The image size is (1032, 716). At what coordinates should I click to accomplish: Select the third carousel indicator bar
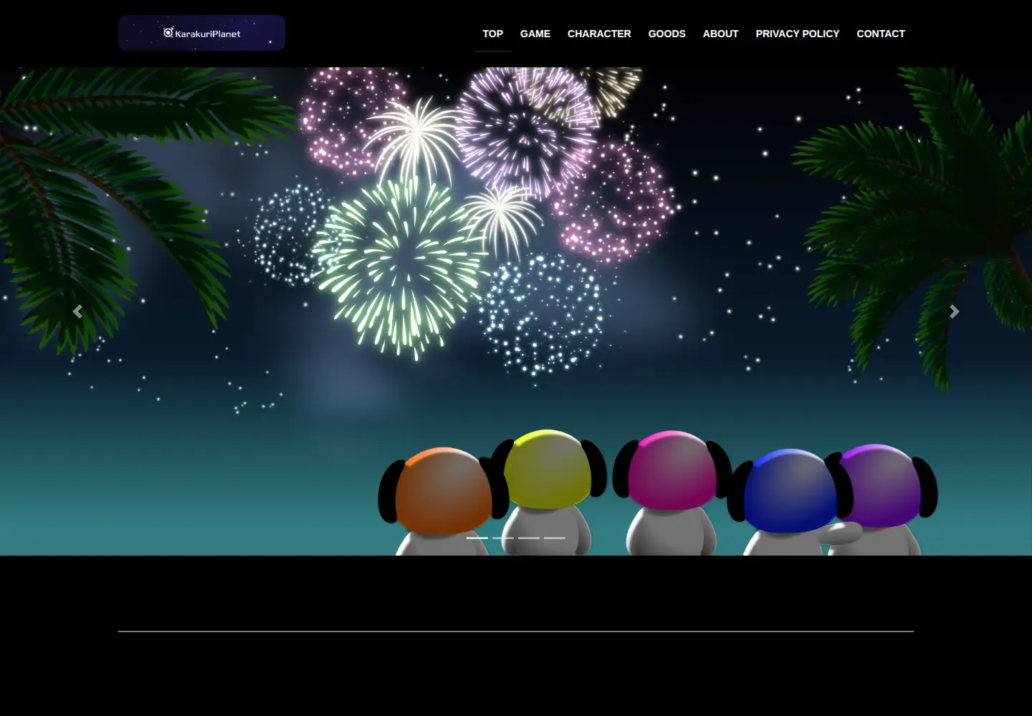(x=529, y=538)
